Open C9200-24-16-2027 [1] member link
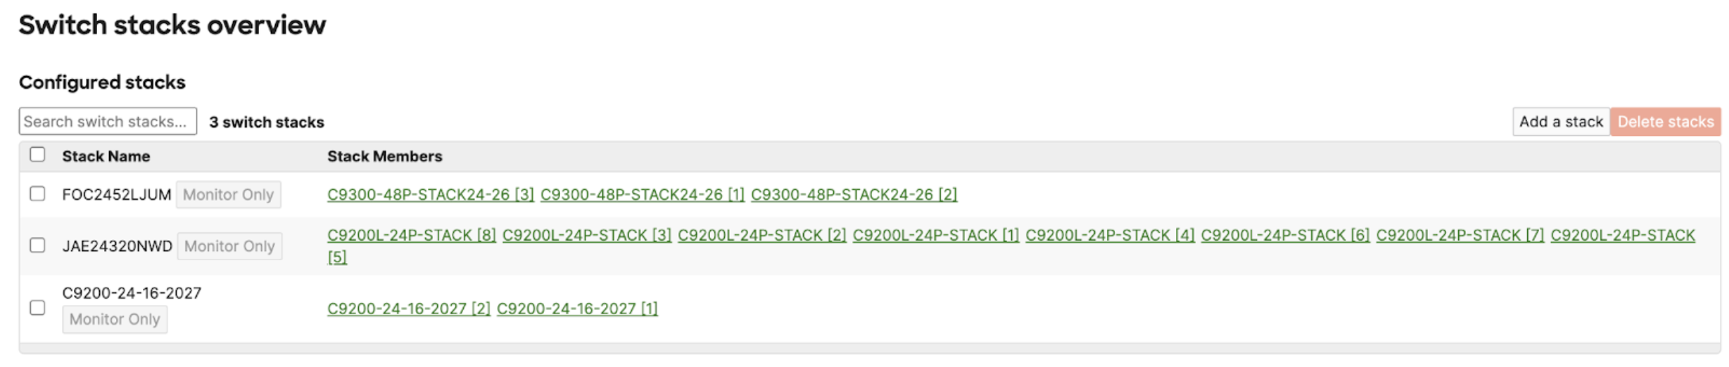 [577, 309]
